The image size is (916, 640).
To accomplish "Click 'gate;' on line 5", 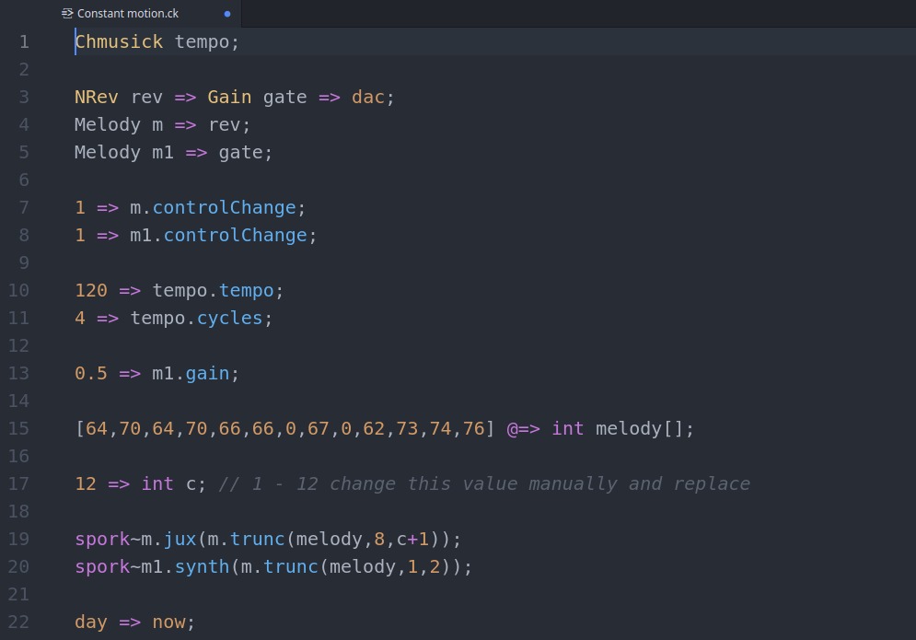I will click(x=246, y=153).
